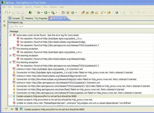Screen dimensions: 154x113
Task: Open the Debug dropdown arrow beside bug icon
Action: (x=42, y=12)
